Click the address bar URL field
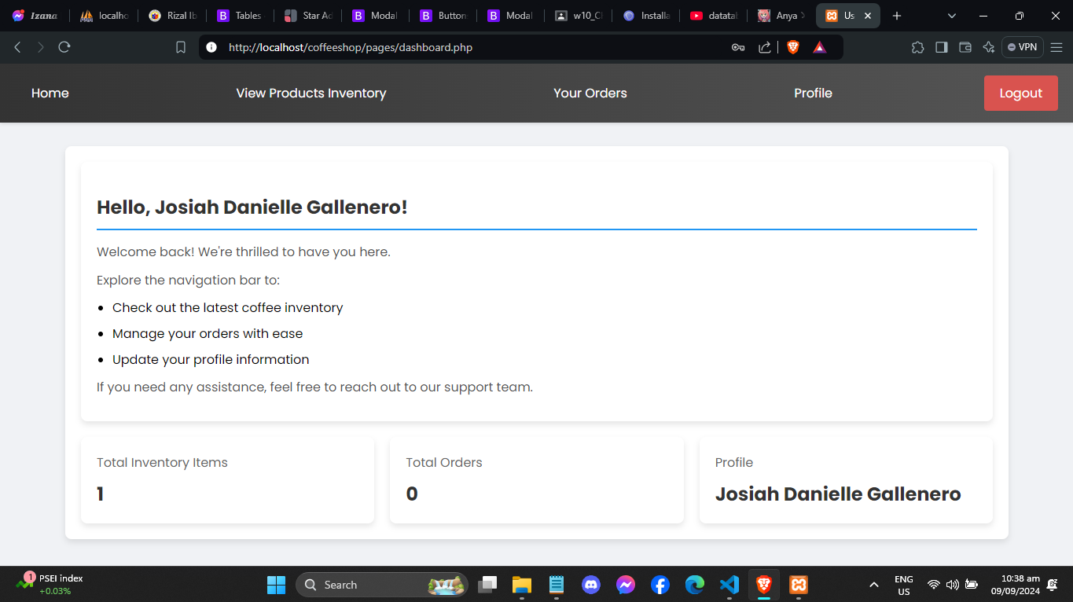This screenshot has width=1073, height=602. 472,47
